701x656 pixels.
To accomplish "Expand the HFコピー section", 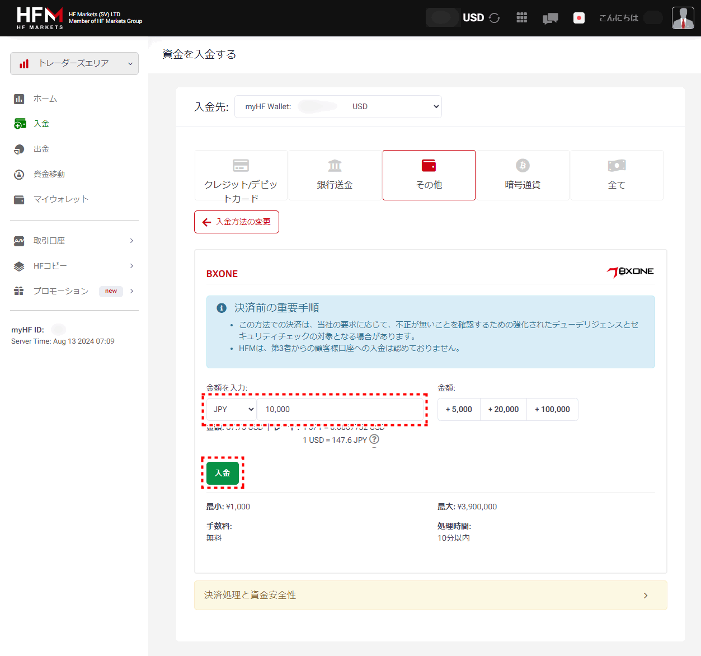I will pyautogui.click(x=74, y=266).
